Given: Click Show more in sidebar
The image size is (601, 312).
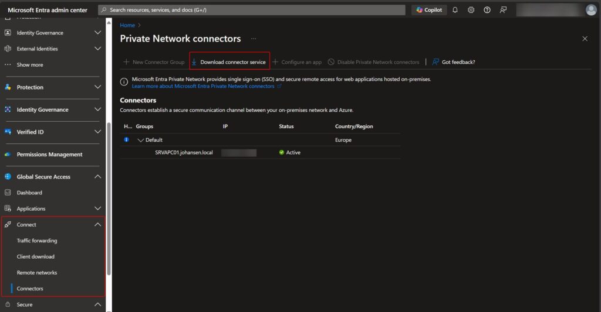Looking at the screenshot, I should pyautogui.click(x=30, y=64).
